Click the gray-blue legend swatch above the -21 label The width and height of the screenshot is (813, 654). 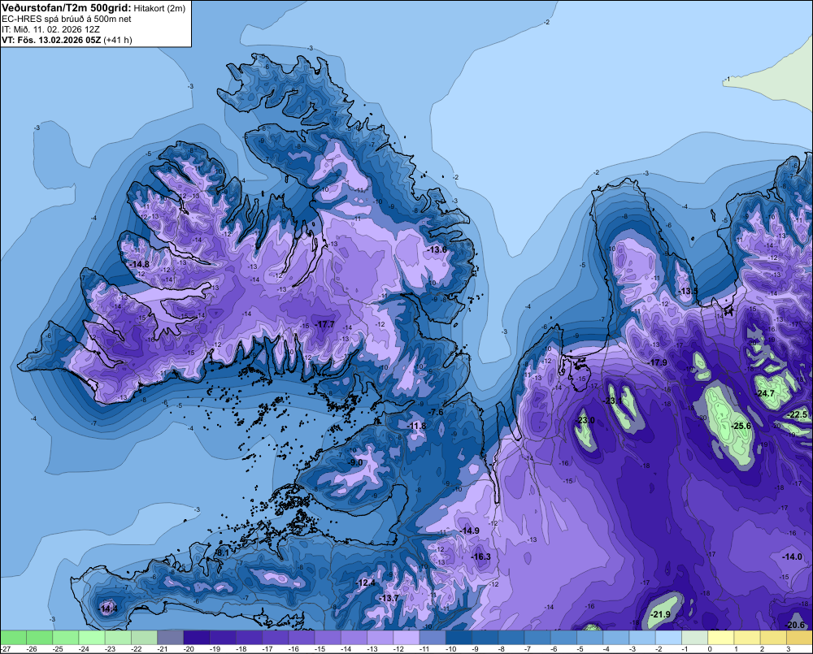coord(171,638)
